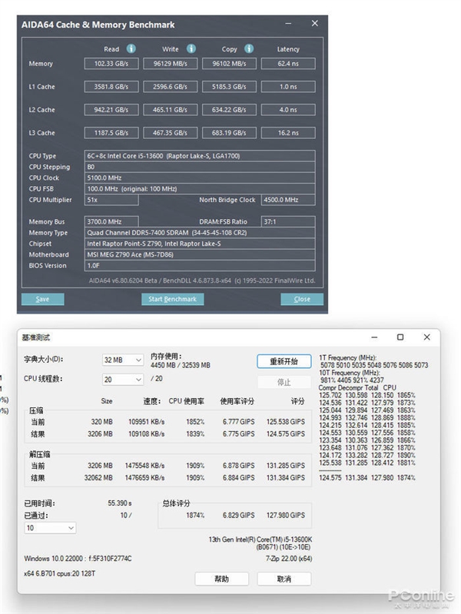Screen dimensions: 461x614
Task: Close the 7-Zip benchmark window
Action: tap(427, 337)
